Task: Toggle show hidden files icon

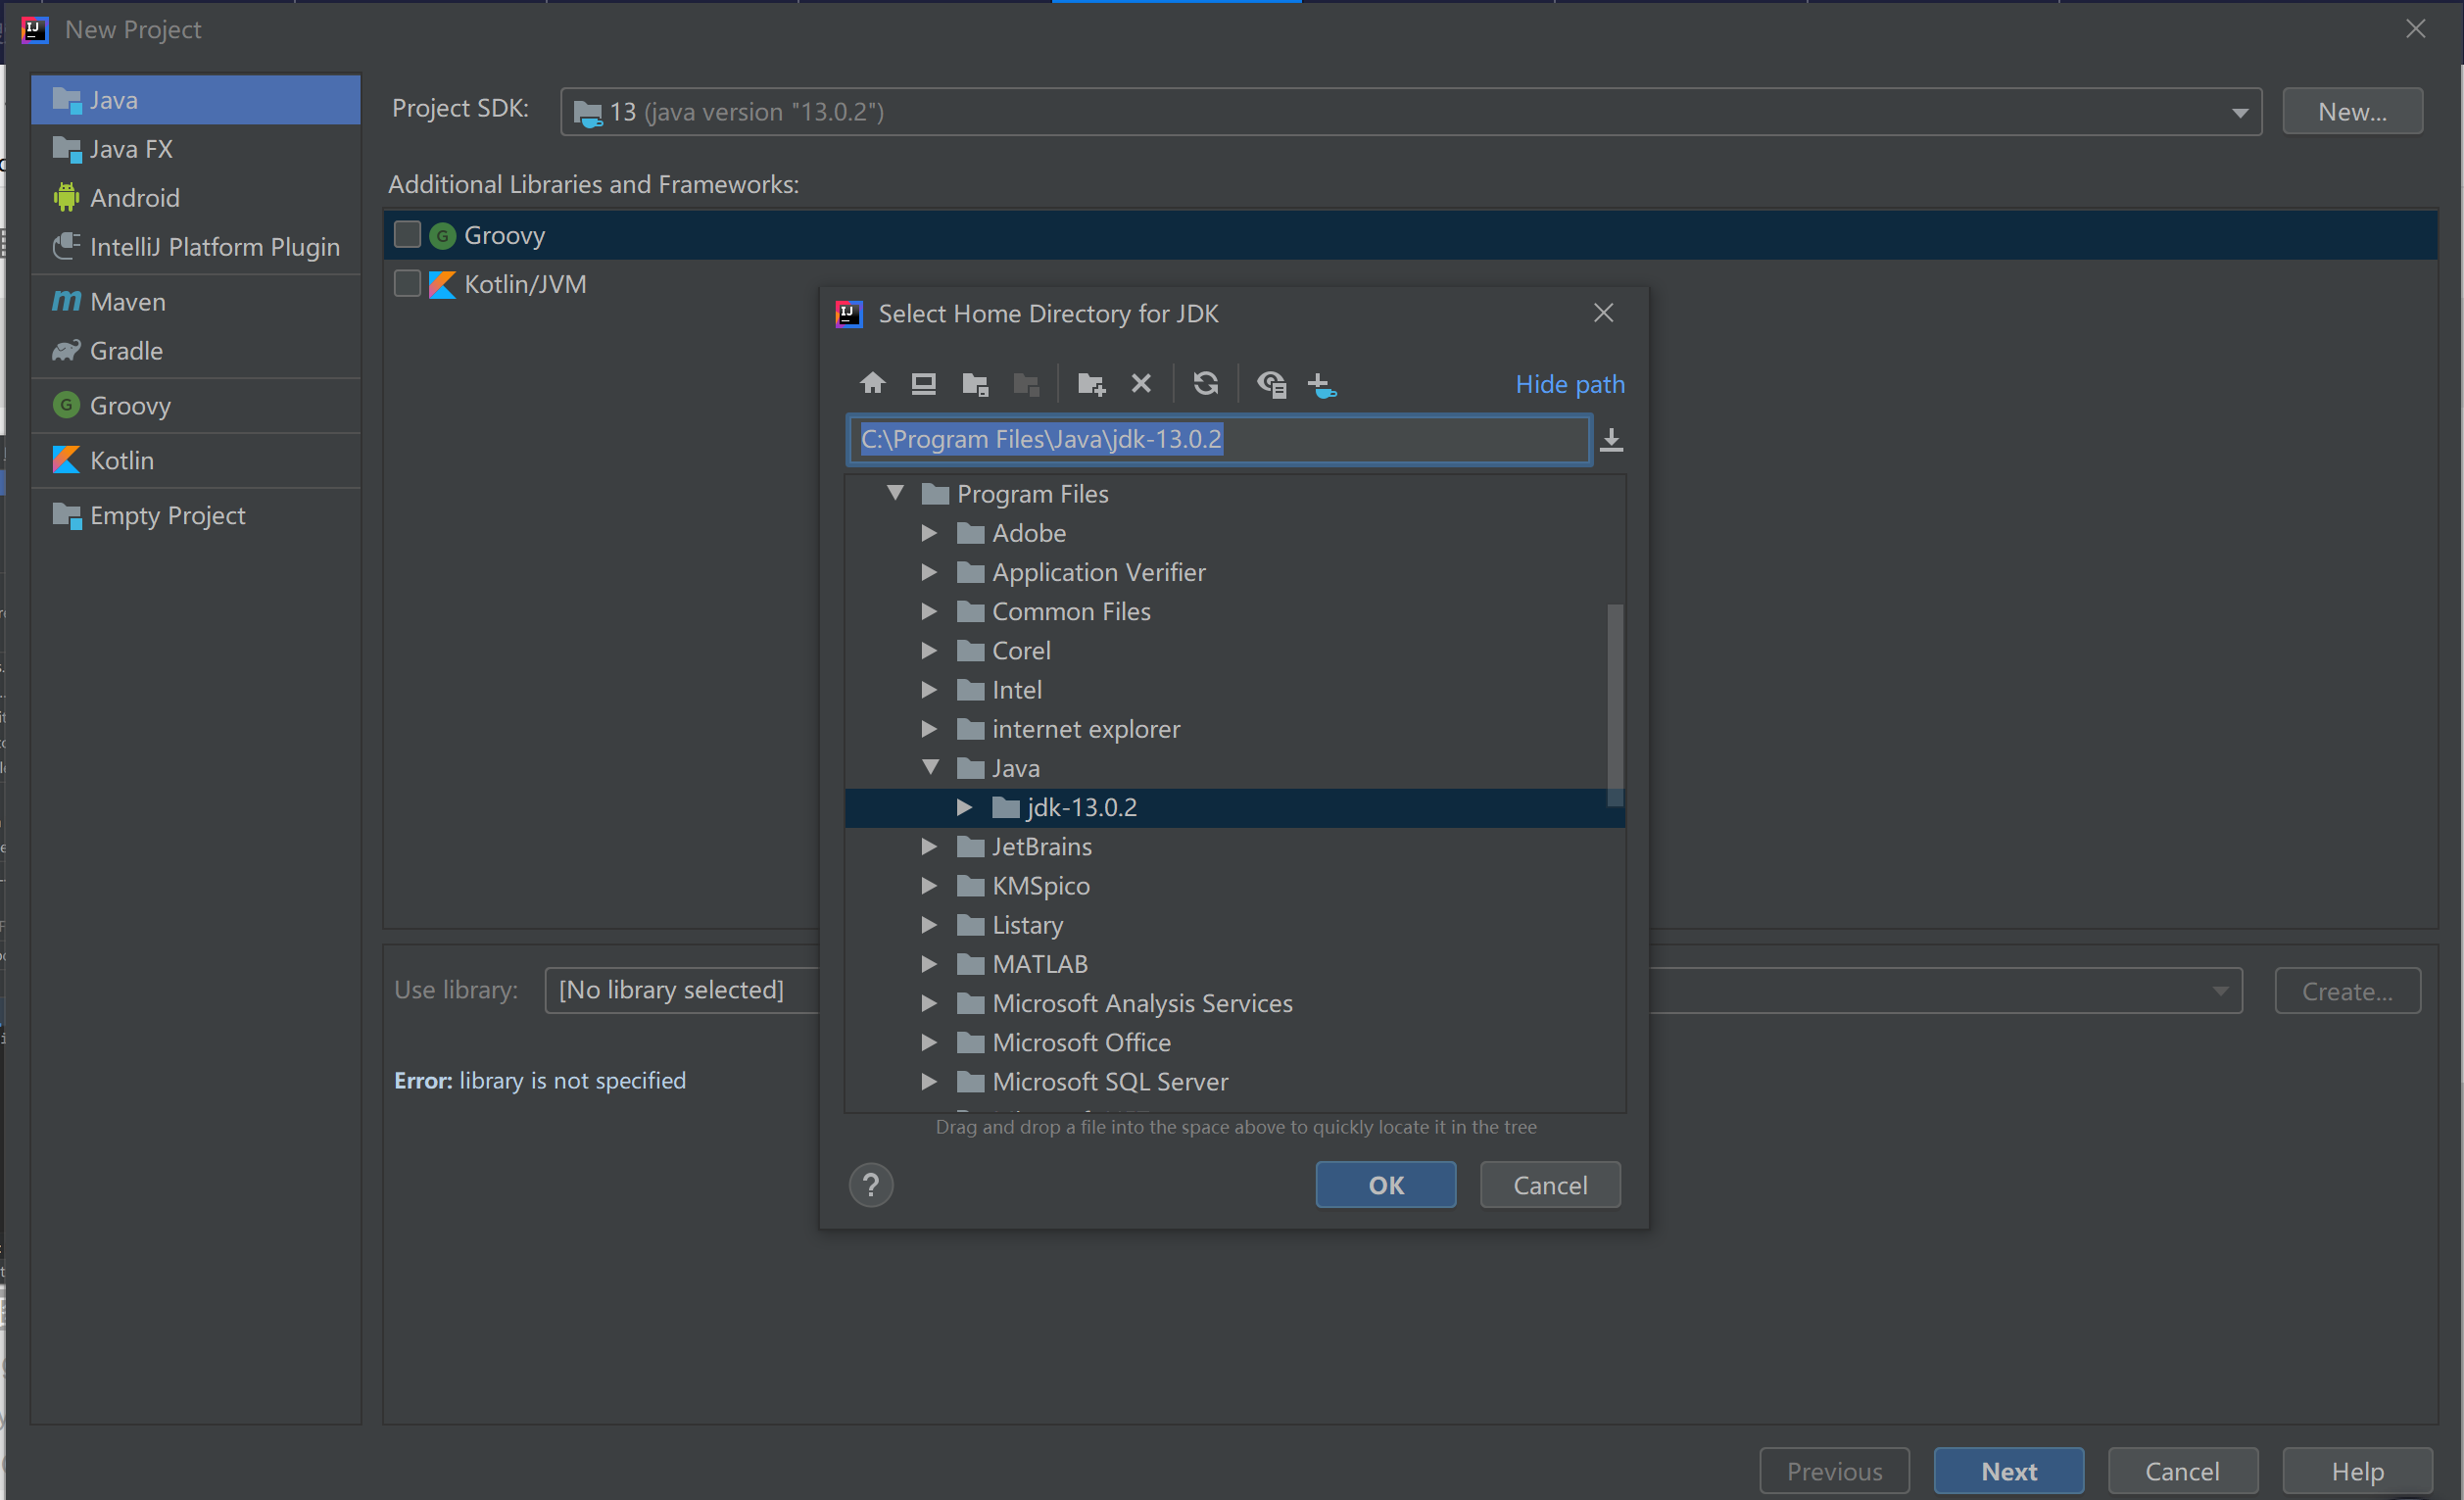Action: (x=1271, y=383)
